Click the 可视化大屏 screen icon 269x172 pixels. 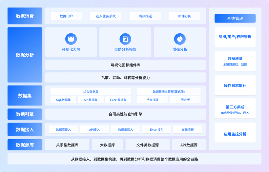pos(71,39)
